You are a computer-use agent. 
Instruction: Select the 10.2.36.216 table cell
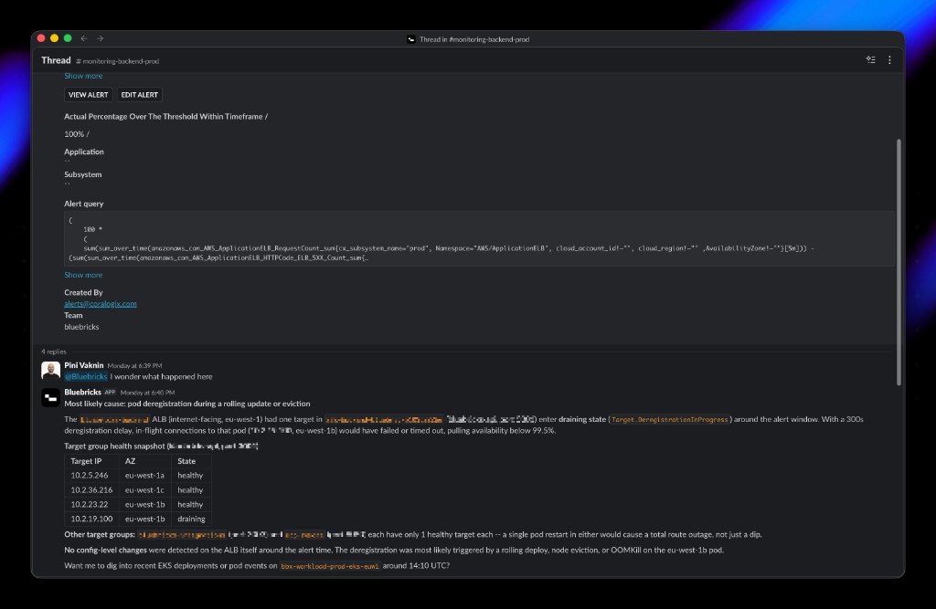pyautogui.click(x=91, y=489)
